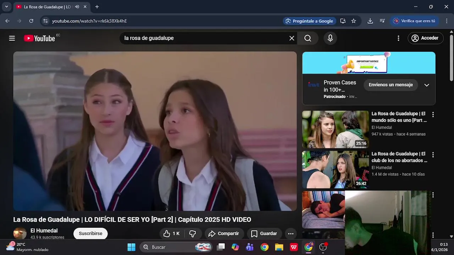Share the video via Compartir
Screen dimensions: 454x255
click(224, 234)
